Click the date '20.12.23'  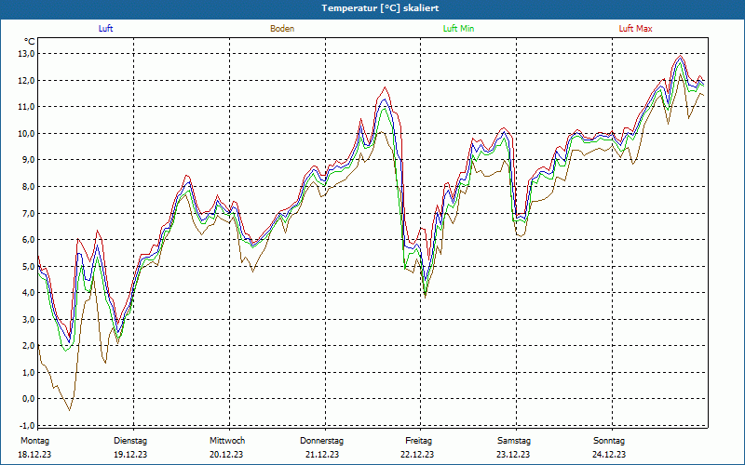coord(226,455)
